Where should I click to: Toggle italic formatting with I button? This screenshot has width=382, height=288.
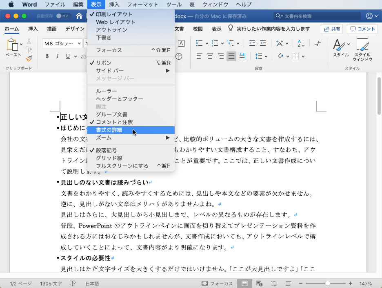pyautogui.click(x=57, y=56)
